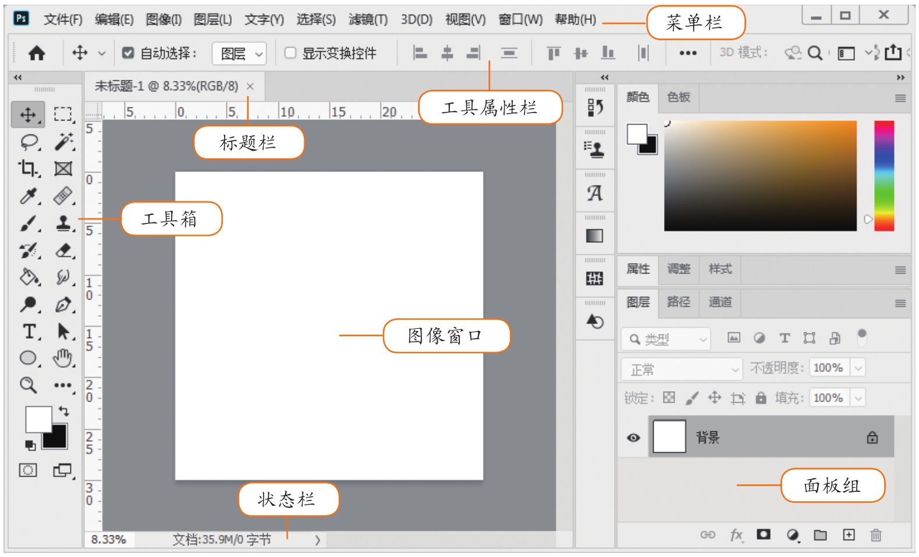Toggle lock position icon

pos(715,398)
